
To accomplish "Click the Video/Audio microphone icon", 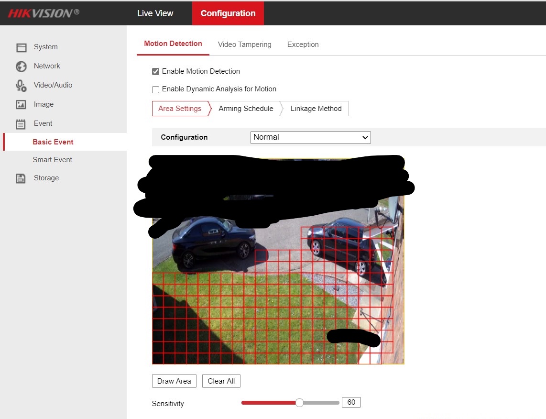I will point(21,86).
